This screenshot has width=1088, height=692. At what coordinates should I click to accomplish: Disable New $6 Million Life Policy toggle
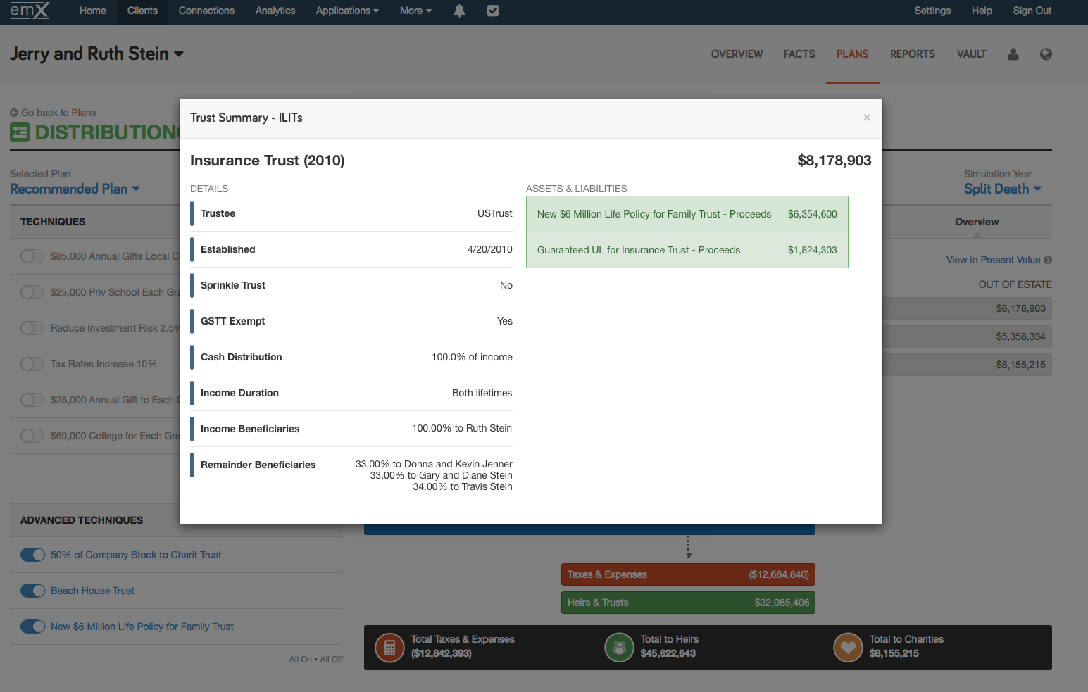pos(32,627)
